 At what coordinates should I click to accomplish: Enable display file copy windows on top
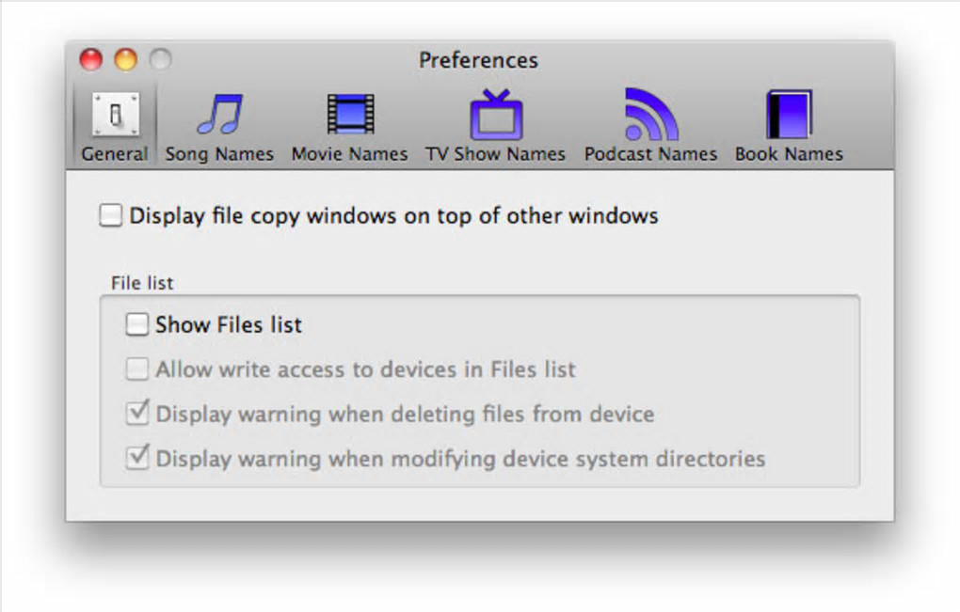click(x=111, y=216)
